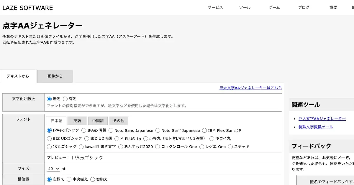This screenshot has height=185, width=354.
Task: Switch to the 画像から tab
Action: click(55, 76)
